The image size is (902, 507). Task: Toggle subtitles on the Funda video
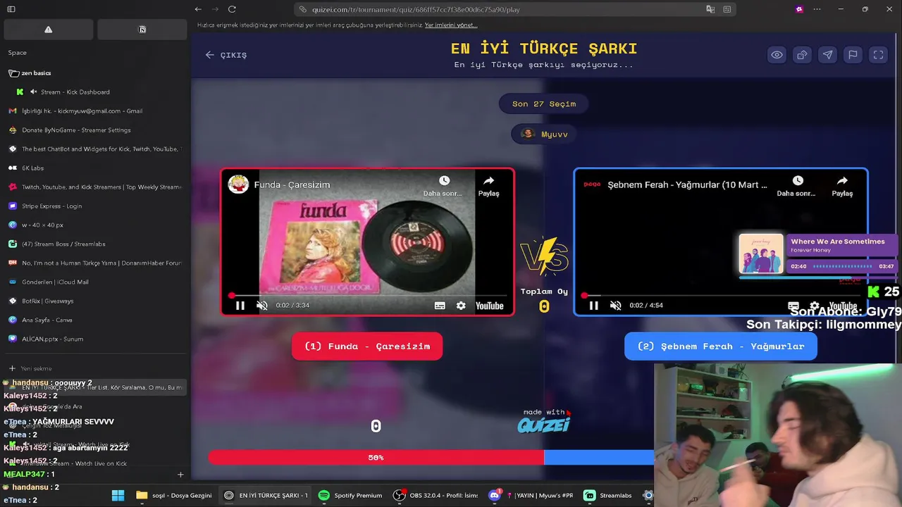pos(440,306)
